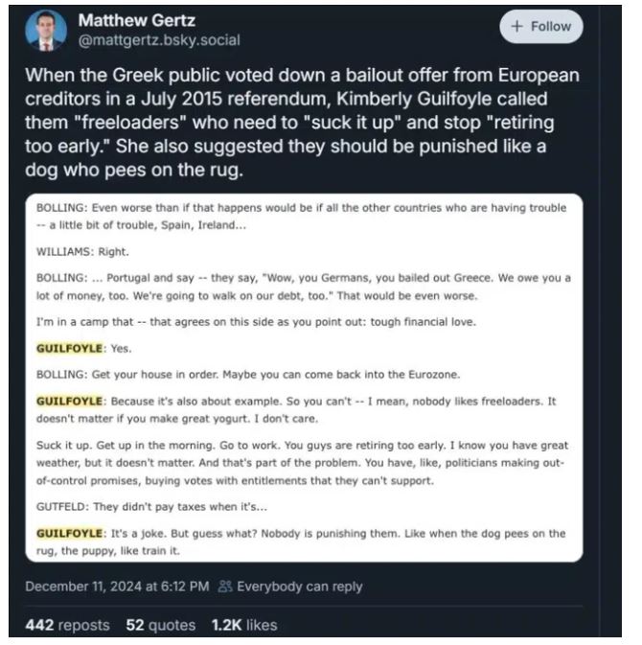Click the plus icon in Follow button
Image resolution: width=642 pixels, height=645 pixels.
tap(517, 27)
